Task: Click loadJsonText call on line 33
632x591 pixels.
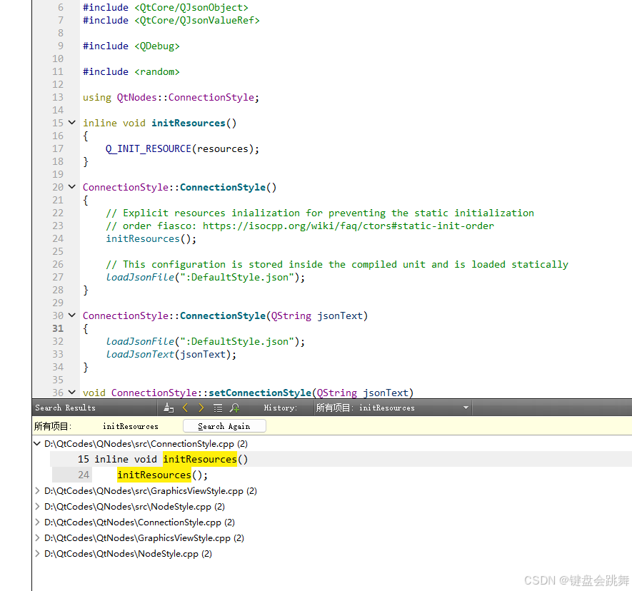Action: pos(140,355)
